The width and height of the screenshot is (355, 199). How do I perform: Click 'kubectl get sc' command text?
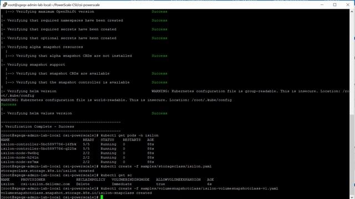[x=116, y=175]
